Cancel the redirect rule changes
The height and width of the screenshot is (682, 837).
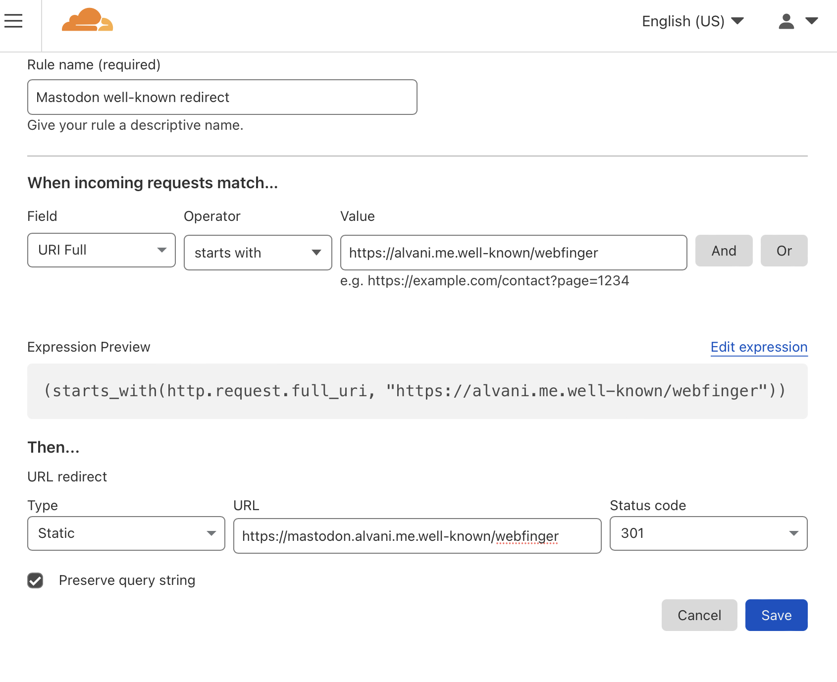699,615
